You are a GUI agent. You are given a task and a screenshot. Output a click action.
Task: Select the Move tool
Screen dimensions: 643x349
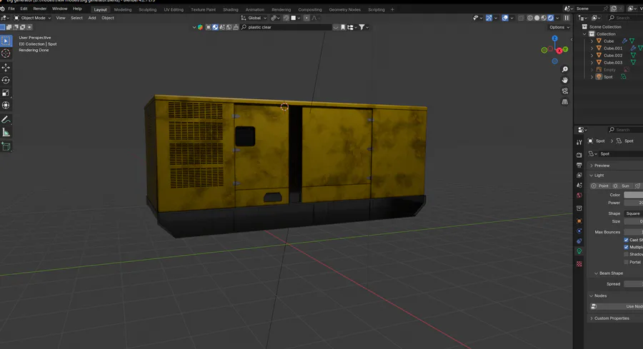[x=6, y=68]
